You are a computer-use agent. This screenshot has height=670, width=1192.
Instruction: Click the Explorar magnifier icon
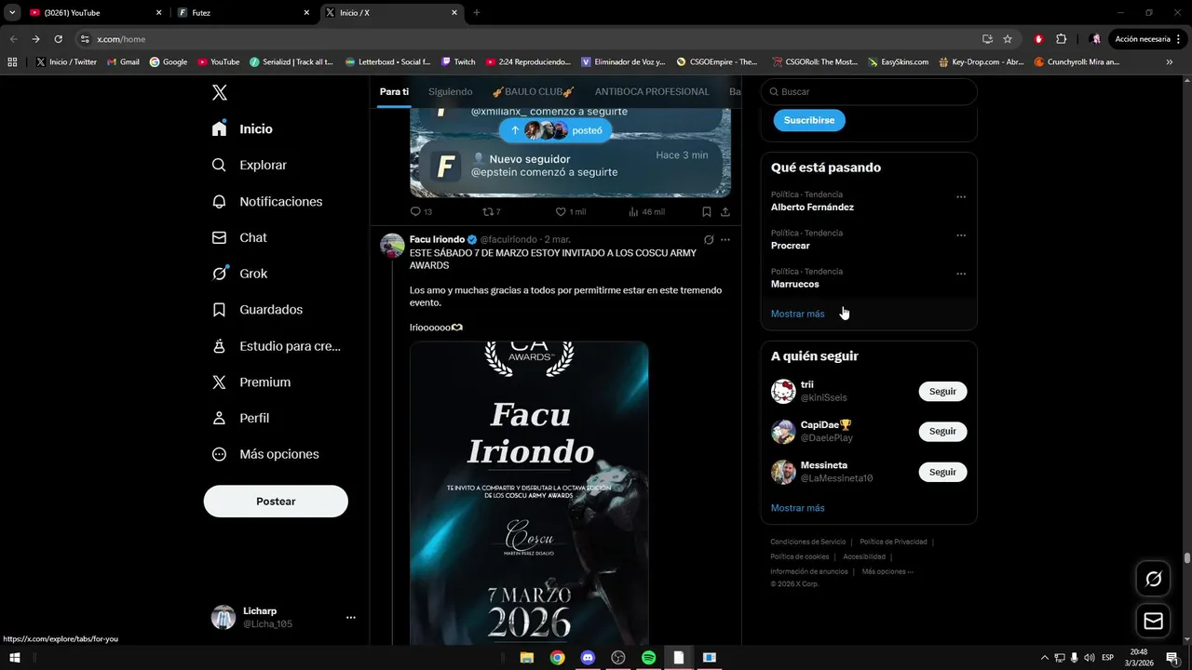point(219,165)
